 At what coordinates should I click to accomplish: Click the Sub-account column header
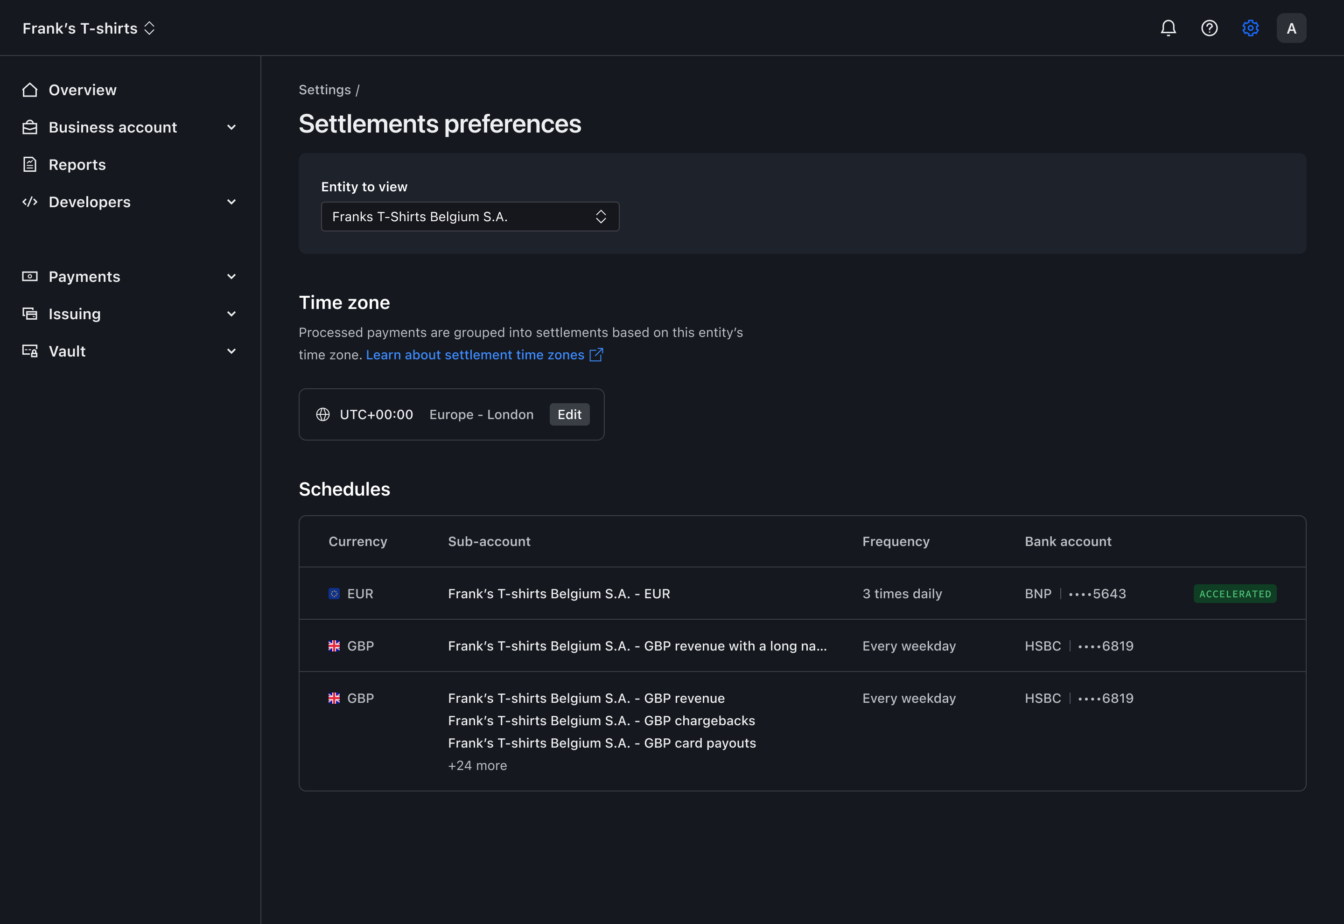tap(489, 541)
